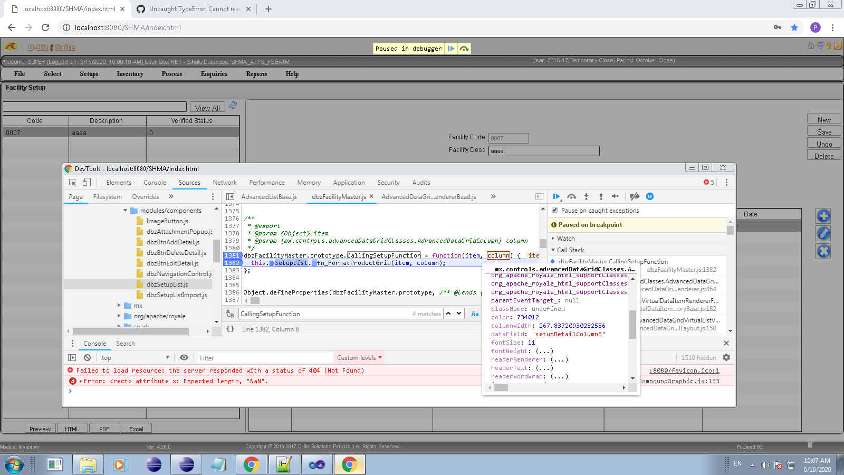Image resolution: width=844 pixels, height=475 pixels.
Task: Expand the Watch section
Action: 565,239
